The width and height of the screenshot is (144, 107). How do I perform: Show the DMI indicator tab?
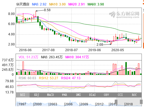78,95
